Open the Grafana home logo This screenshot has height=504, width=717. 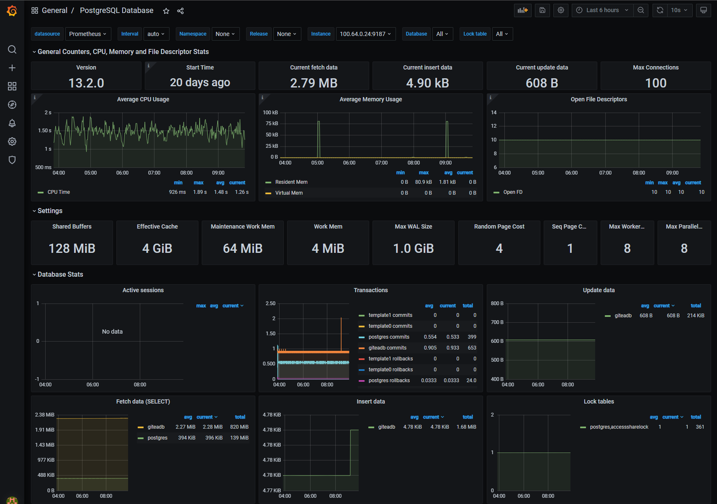coord(12,11)
